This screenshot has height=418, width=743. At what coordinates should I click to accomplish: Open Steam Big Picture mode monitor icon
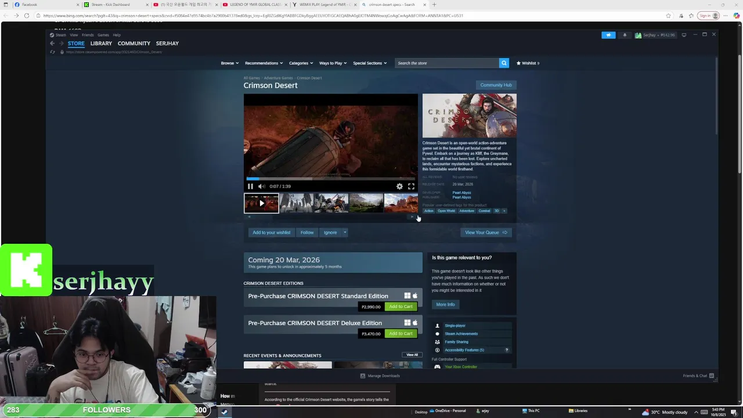click(x=684, y=35)
